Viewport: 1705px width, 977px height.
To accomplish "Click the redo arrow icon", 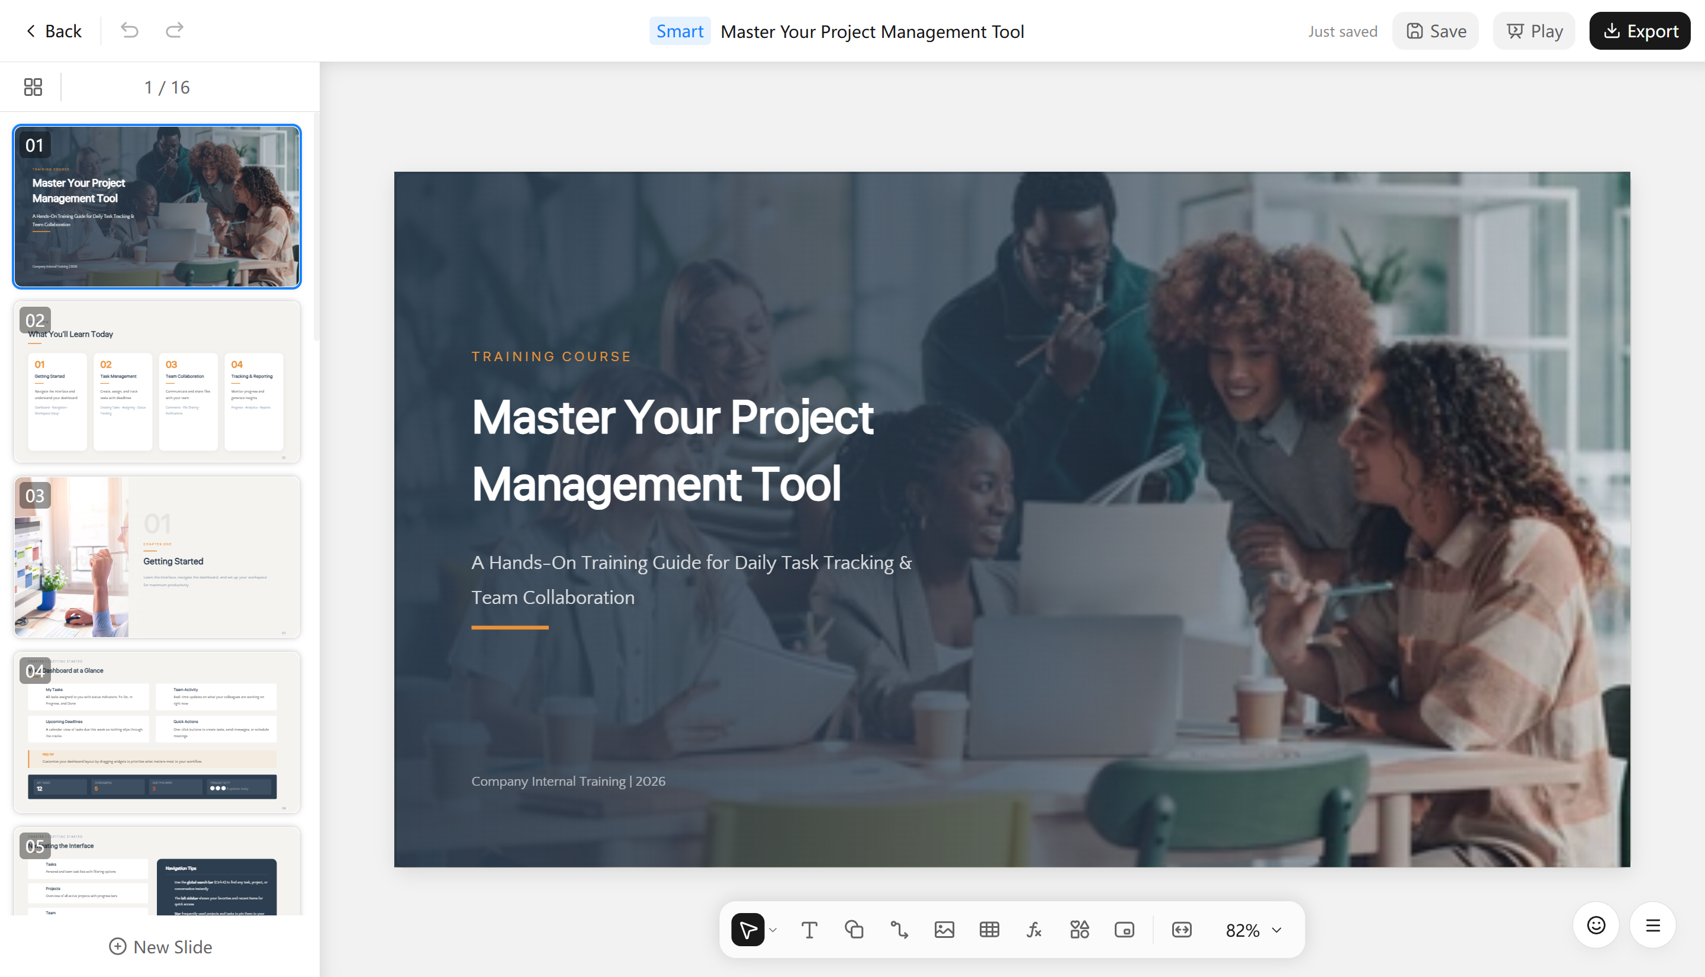I will [x=175, y=31].
